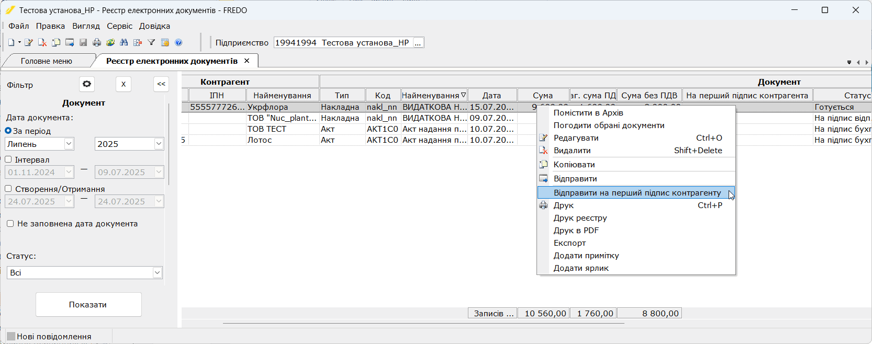The image size is (872, 344).
Task: Click the save floppy disk toolbar icon
Action: 83,42
